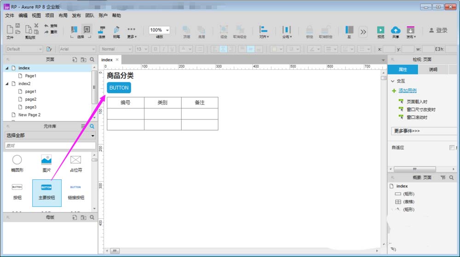Screen dimensions: 460x257
Task: Open the Normal font weight dropdown
Action: point(116,49)
